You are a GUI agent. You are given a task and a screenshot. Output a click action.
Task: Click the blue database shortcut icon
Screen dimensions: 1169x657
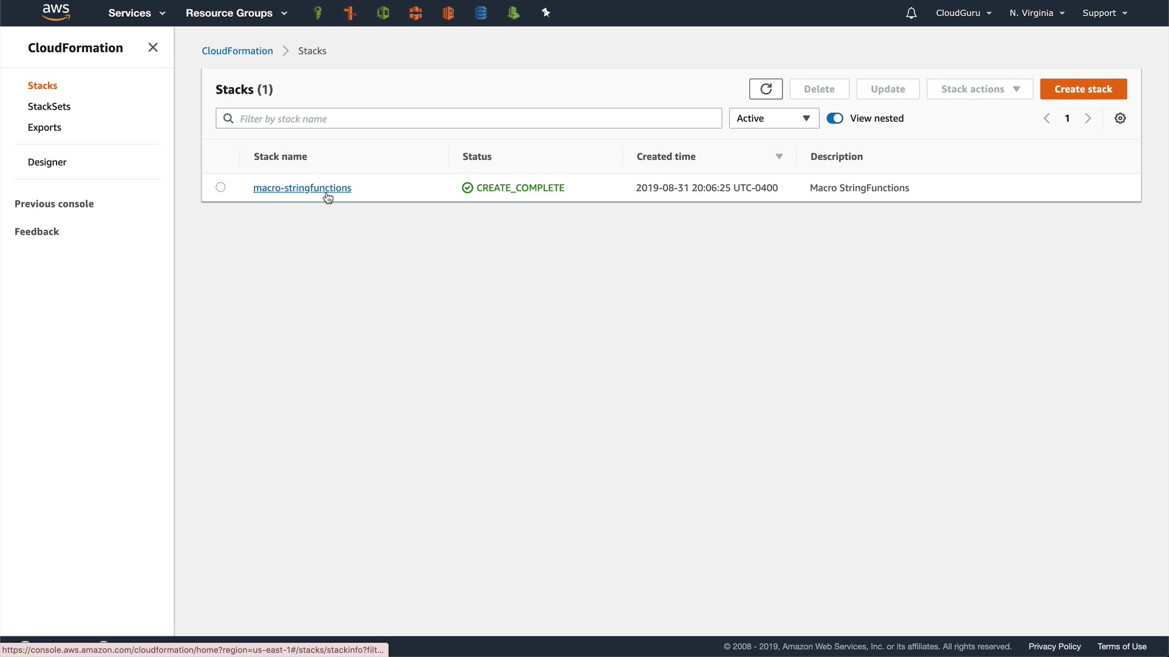tap(480, 13)
